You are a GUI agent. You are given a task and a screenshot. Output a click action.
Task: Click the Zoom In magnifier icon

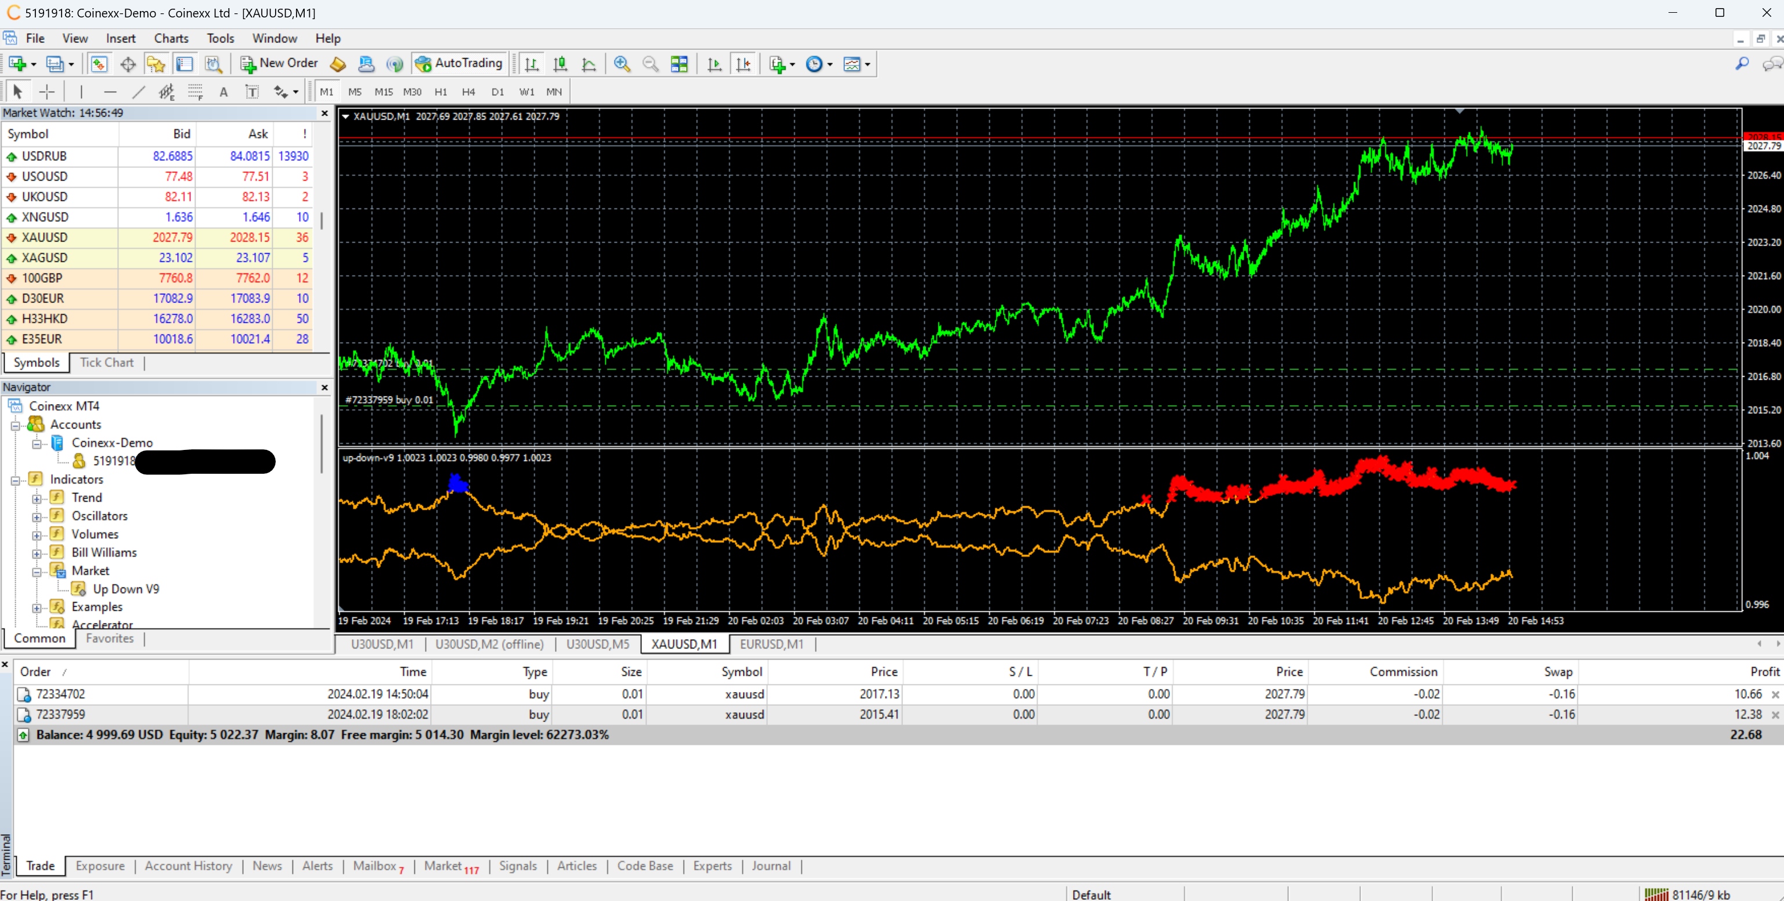(x=621, y=64)
